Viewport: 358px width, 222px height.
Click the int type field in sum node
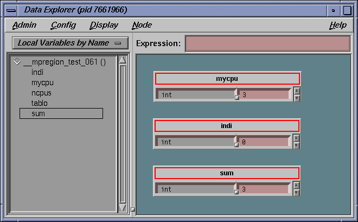[195, 189]
